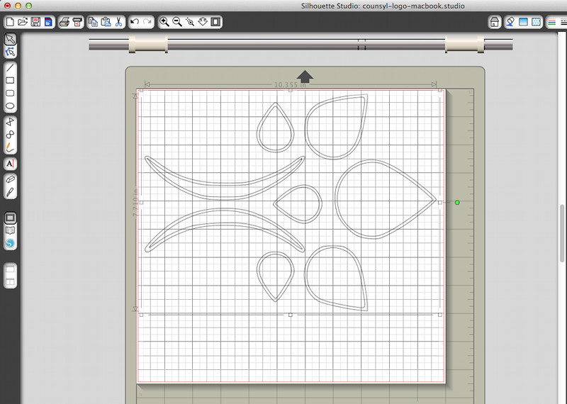Choose the Line drawing tool
The width and height of the screenshot is (567, 404).
(x=10, y=67)
